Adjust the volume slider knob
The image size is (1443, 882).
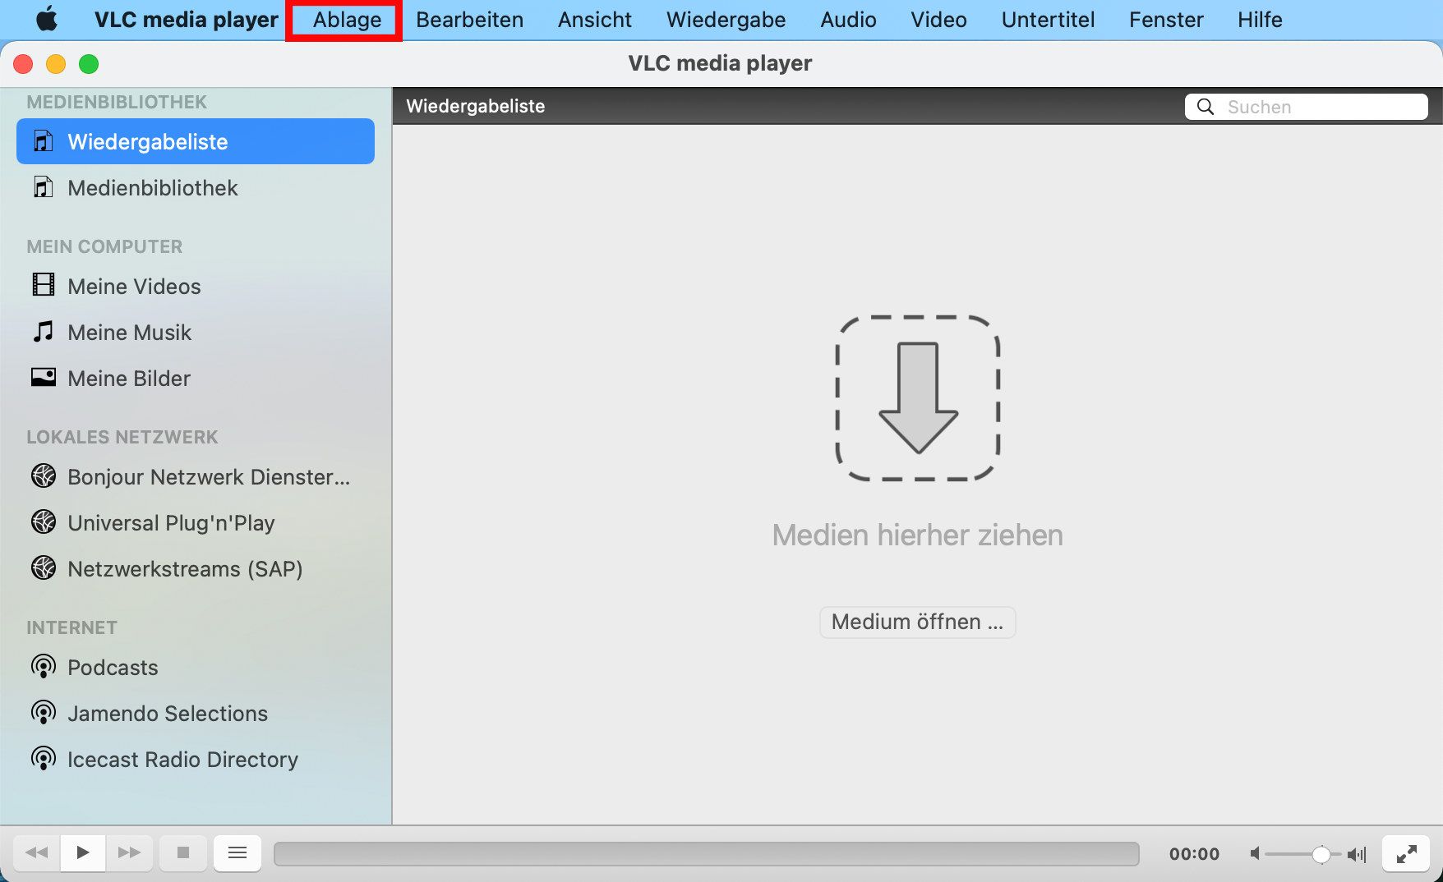pos(1321,854)
